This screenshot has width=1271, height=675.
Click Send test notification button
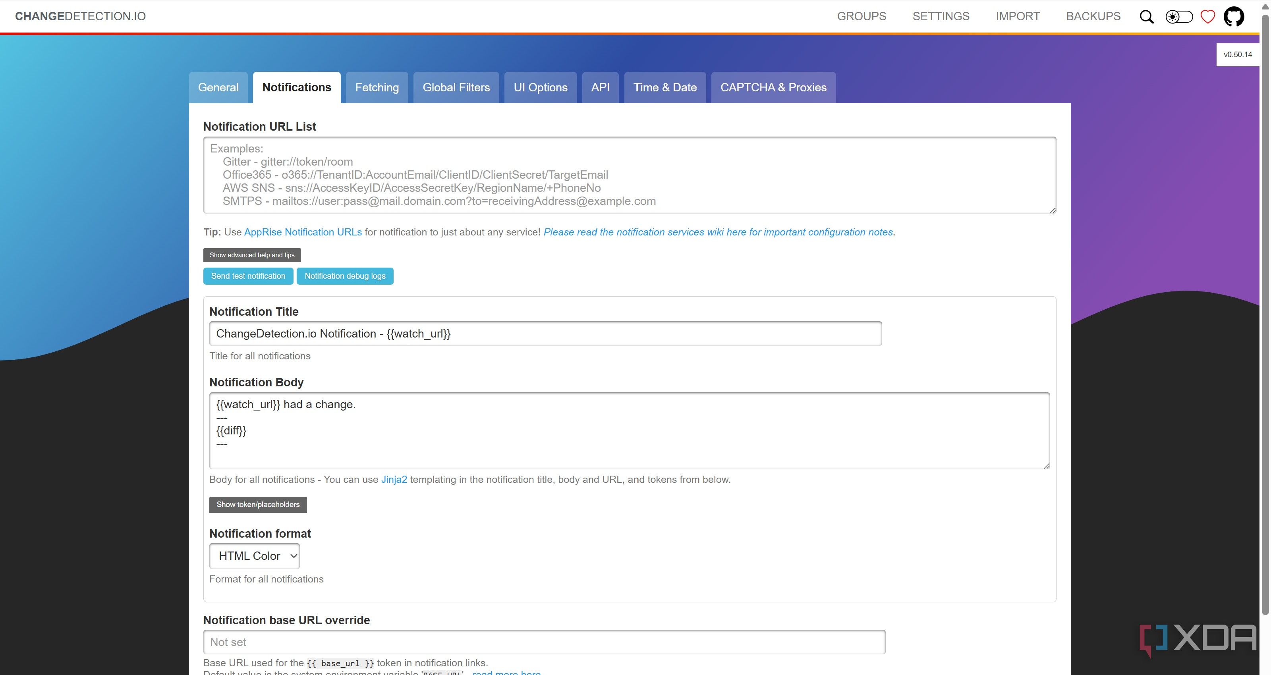point(248,276)
